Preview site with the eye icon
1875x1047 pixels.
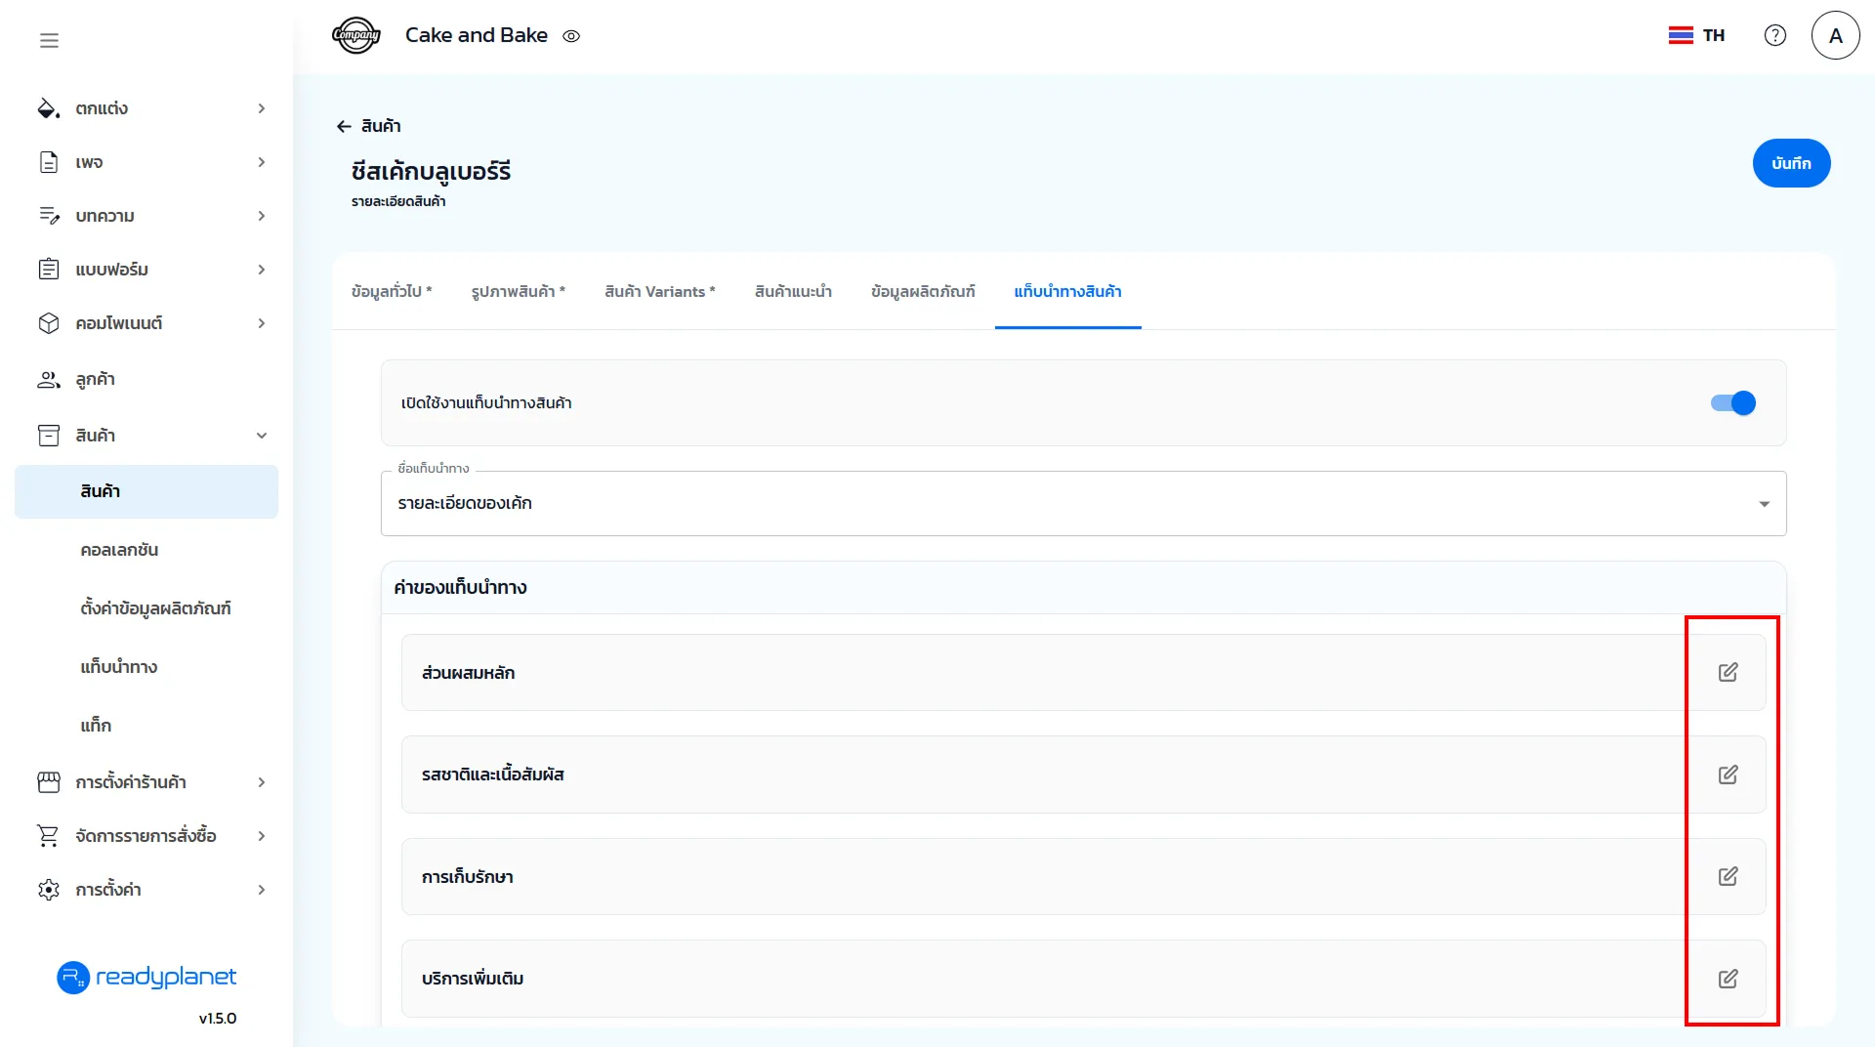point(571,36)
